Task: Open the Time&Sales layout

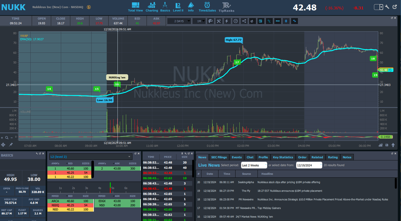Action: 207,7
